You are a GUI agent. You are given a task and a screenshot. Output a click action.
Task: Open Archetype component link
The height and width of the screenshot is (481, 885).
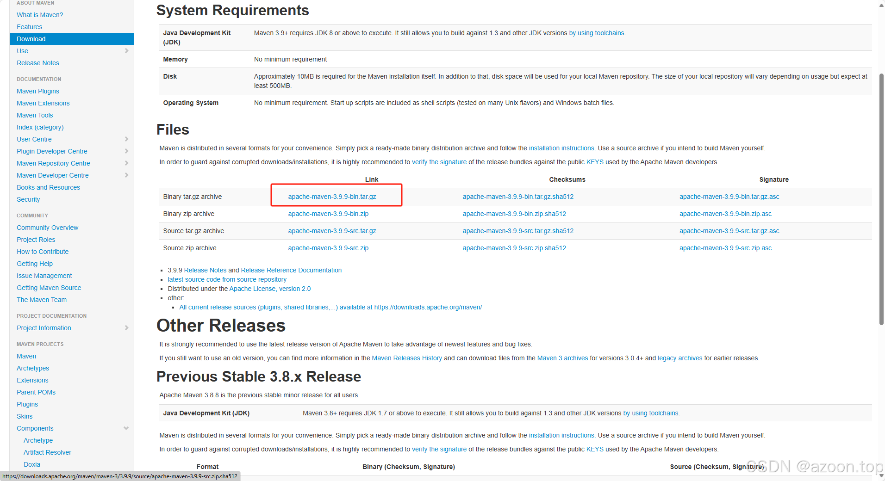pos(38,440)
